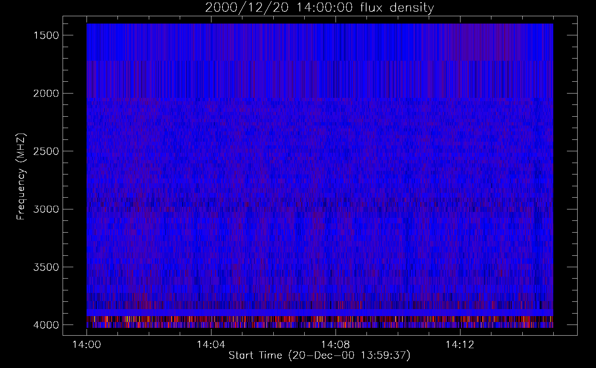Select the 3500 frequency axis label

(46, 267)
